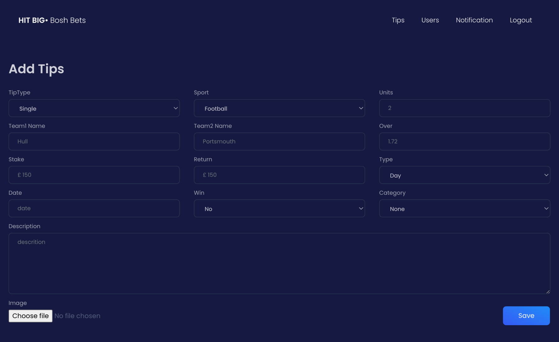Click the Stake amount field
Viewport: 559px width, 342px height.
click(94, 175)
